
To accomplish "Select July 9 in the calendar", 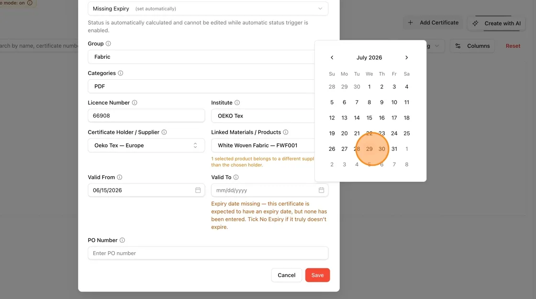I will (381, 102).
